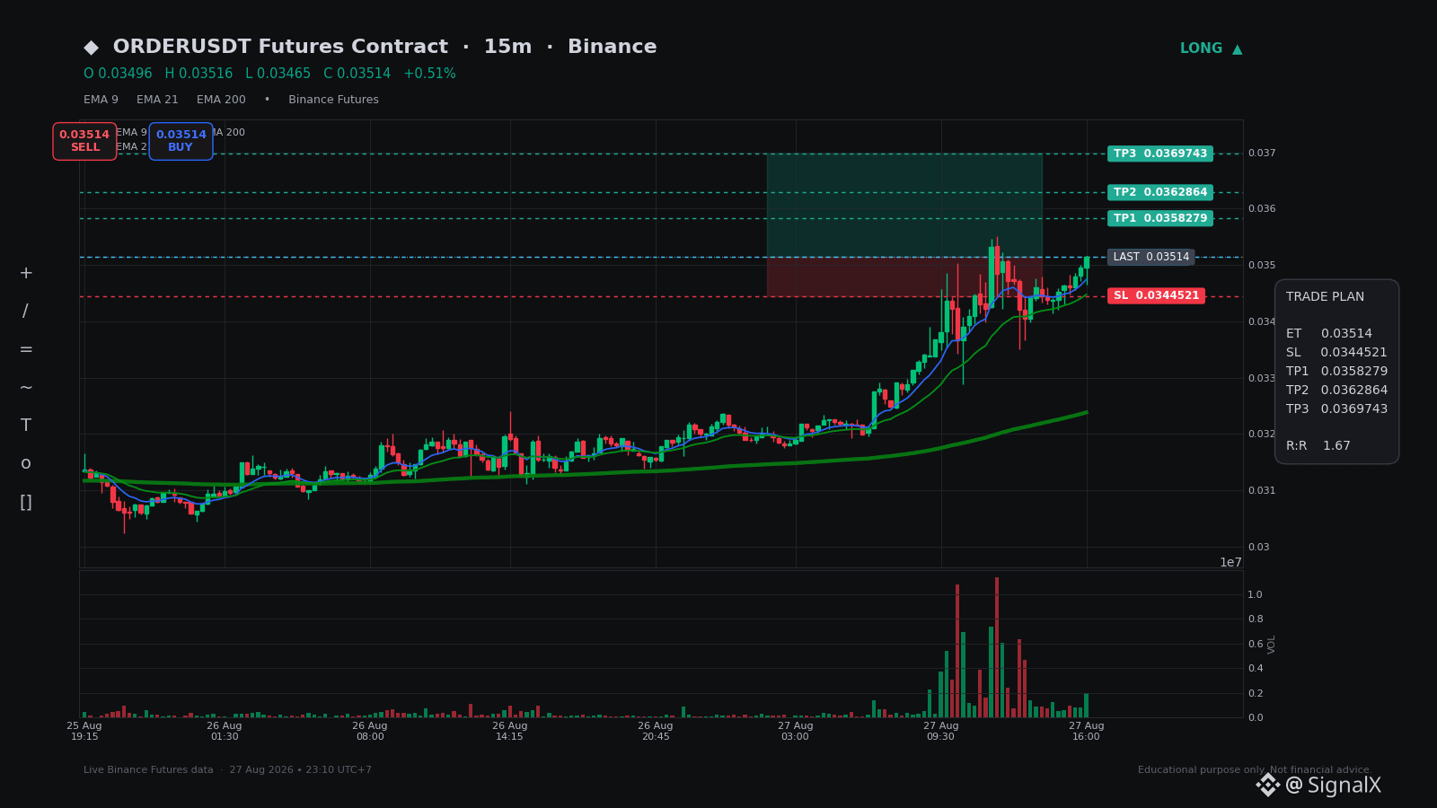1437x808 pixels.
Task: Click the TRADE PLAN panel heading
Action: pos(1325,296)
